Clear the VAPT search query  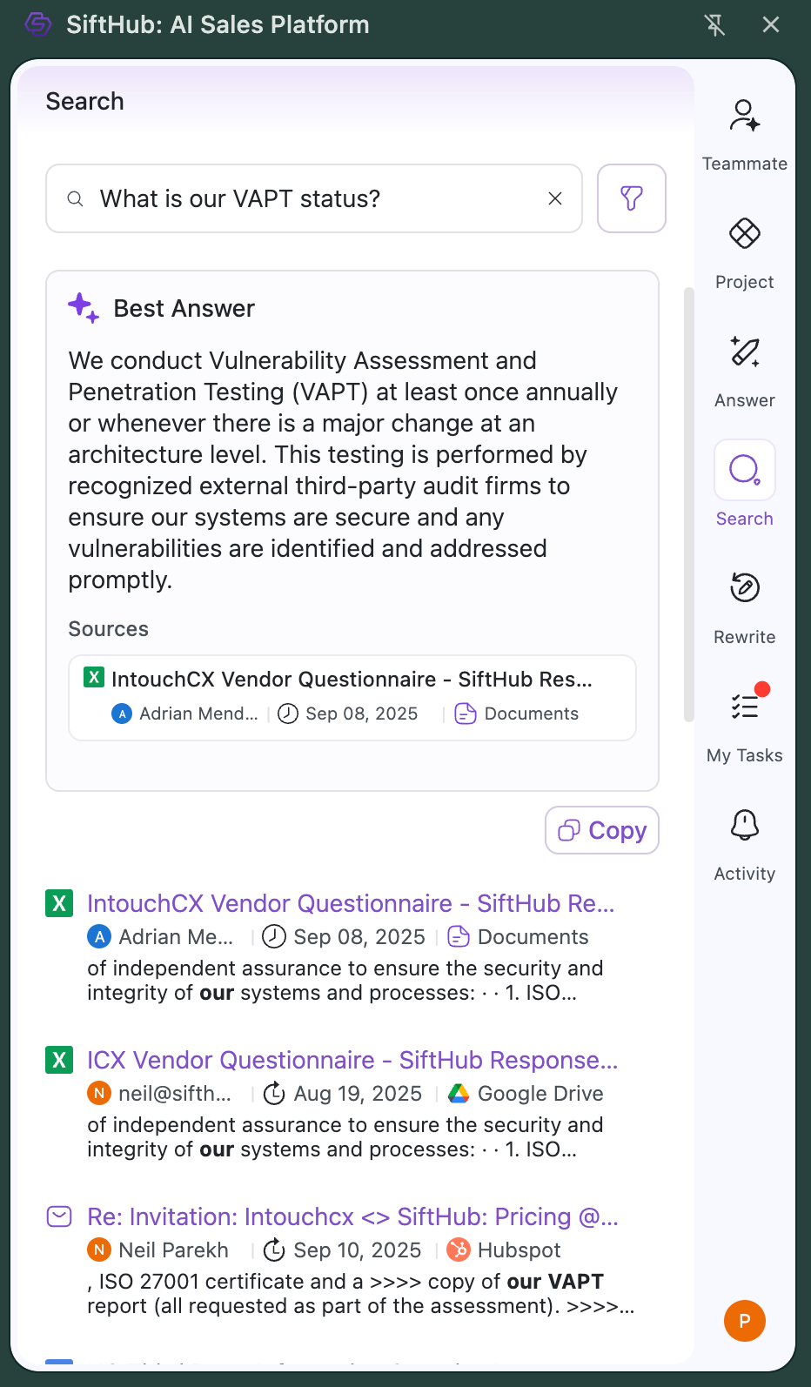point(555,198)
